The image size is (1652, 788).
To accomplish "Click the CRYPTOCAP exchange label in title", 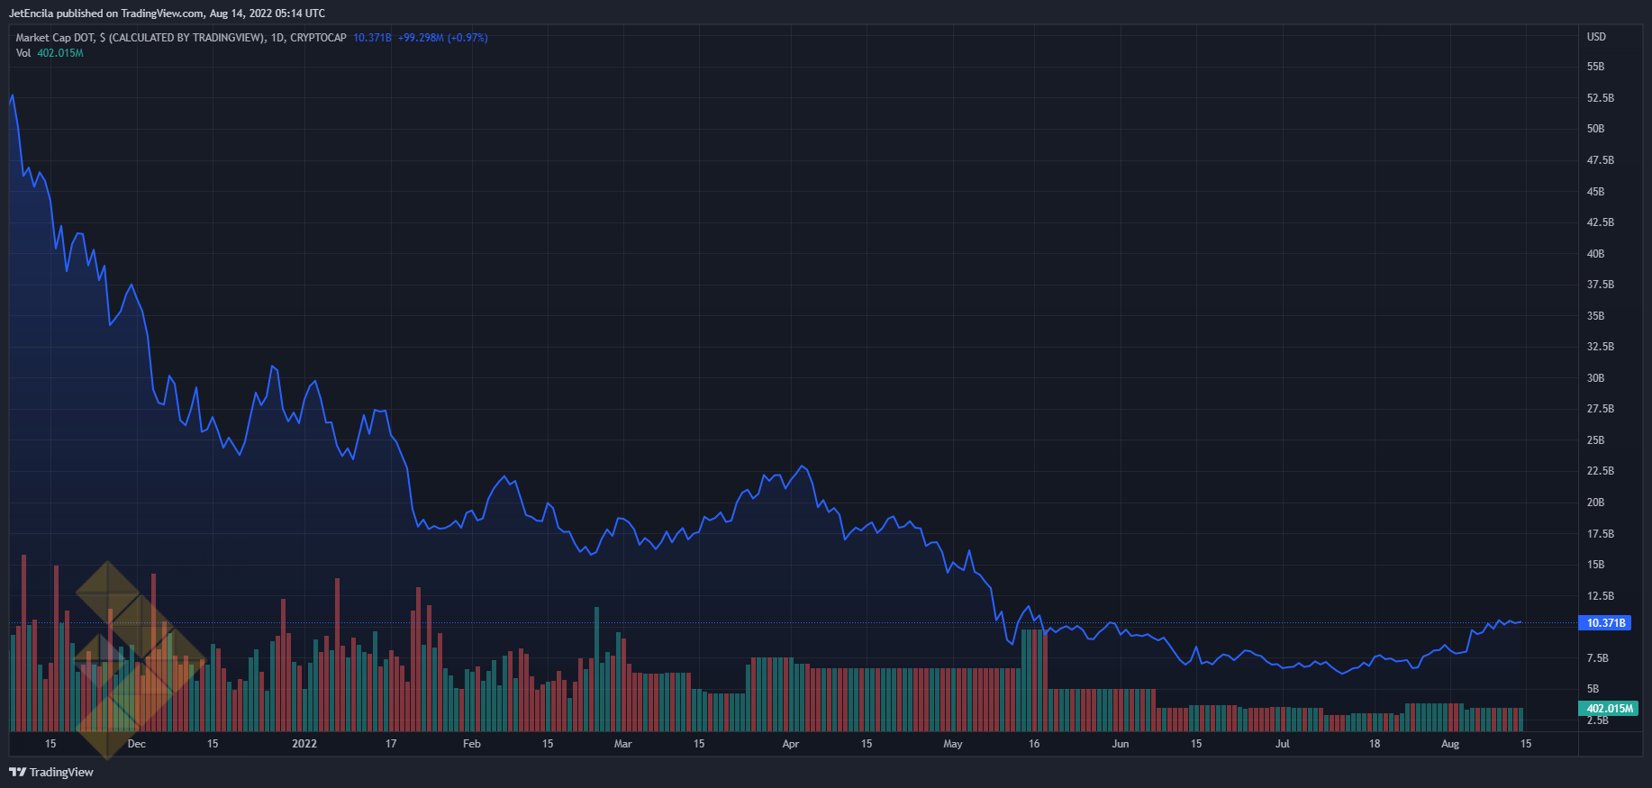I will tap(318, 38).
